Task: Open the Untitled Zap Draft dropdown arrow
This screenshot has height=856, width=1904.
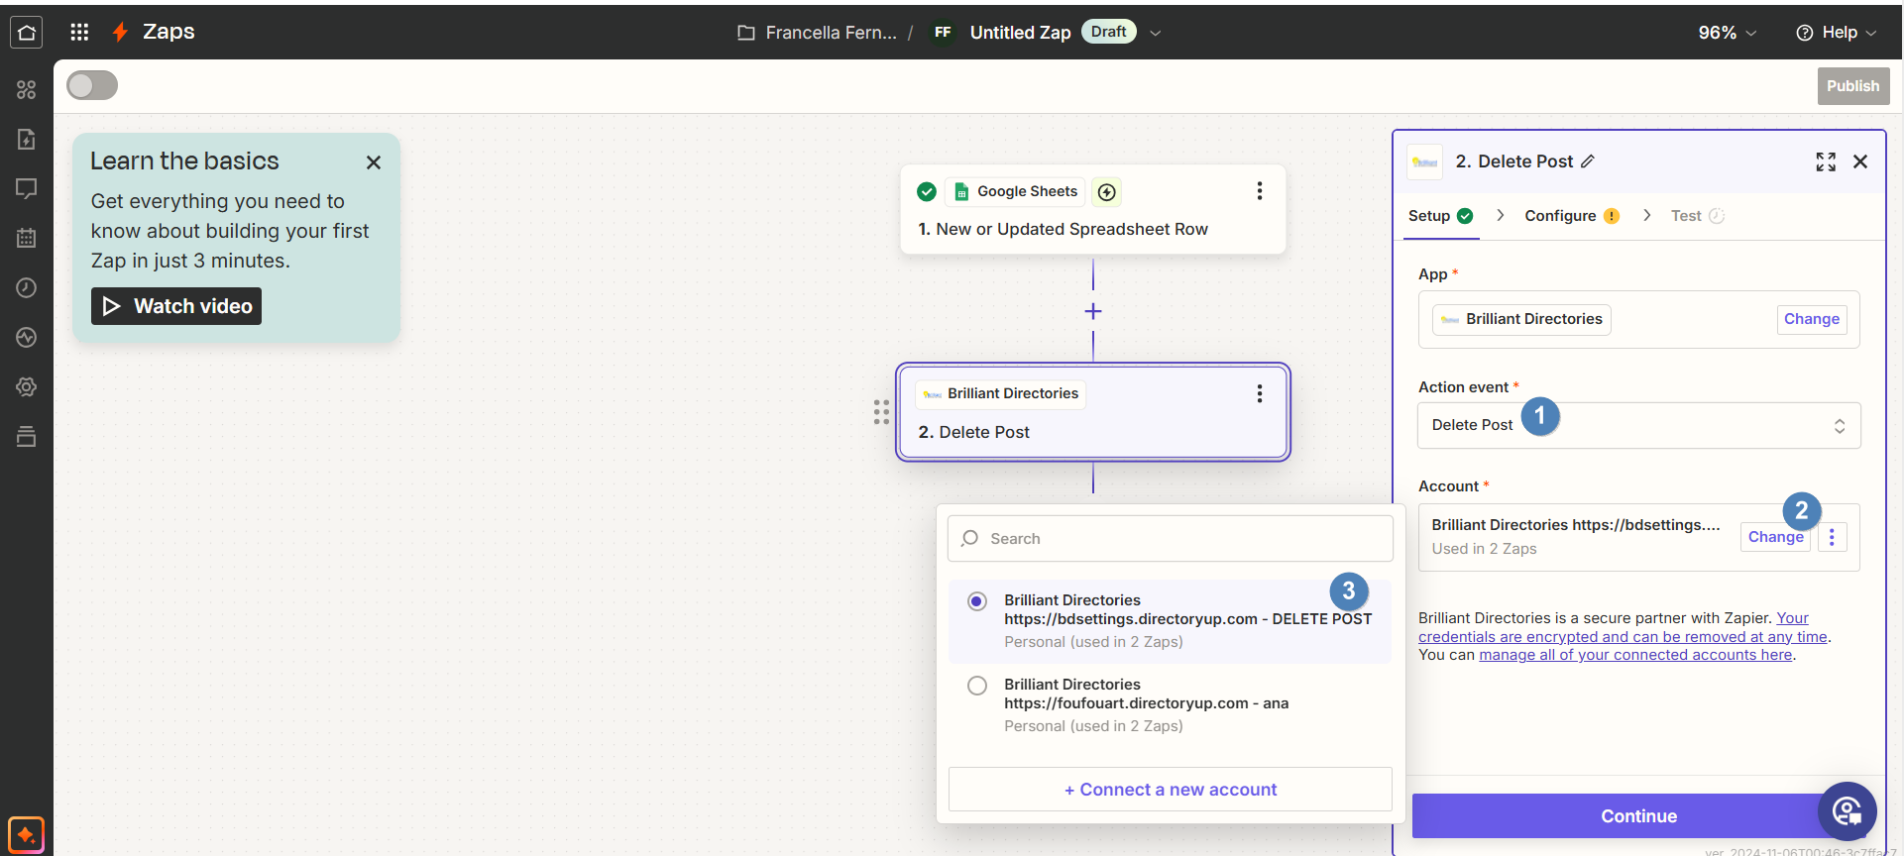Action: [1156, 33]
